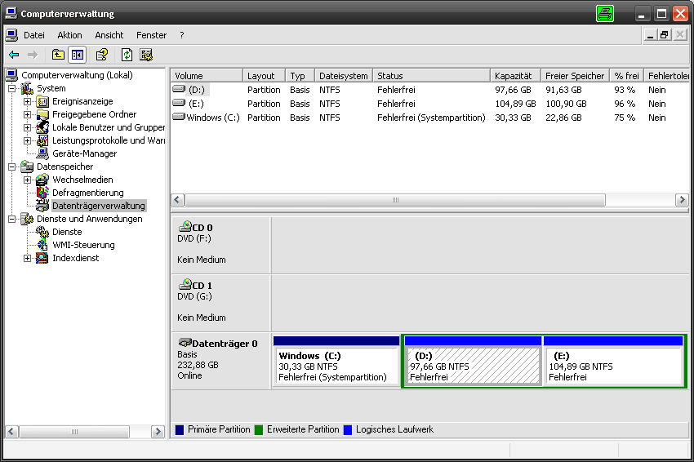Click the Defragmentierung icon
This screenshot has width=694, height=462.
point(42,193)
